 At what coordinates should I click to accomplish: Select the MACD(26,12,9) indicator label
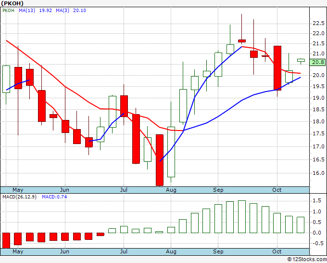[x=19, y=197]
